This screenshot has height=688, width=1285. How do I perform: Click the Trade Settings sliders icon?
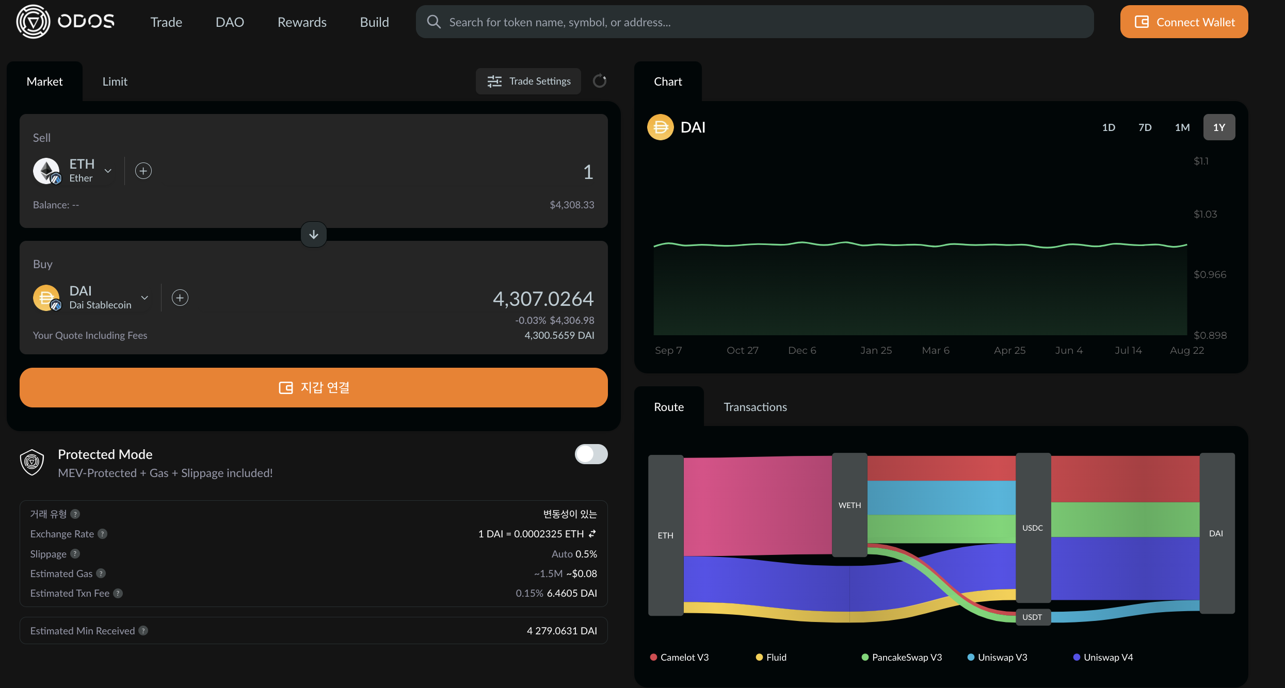tap(494, 81)
